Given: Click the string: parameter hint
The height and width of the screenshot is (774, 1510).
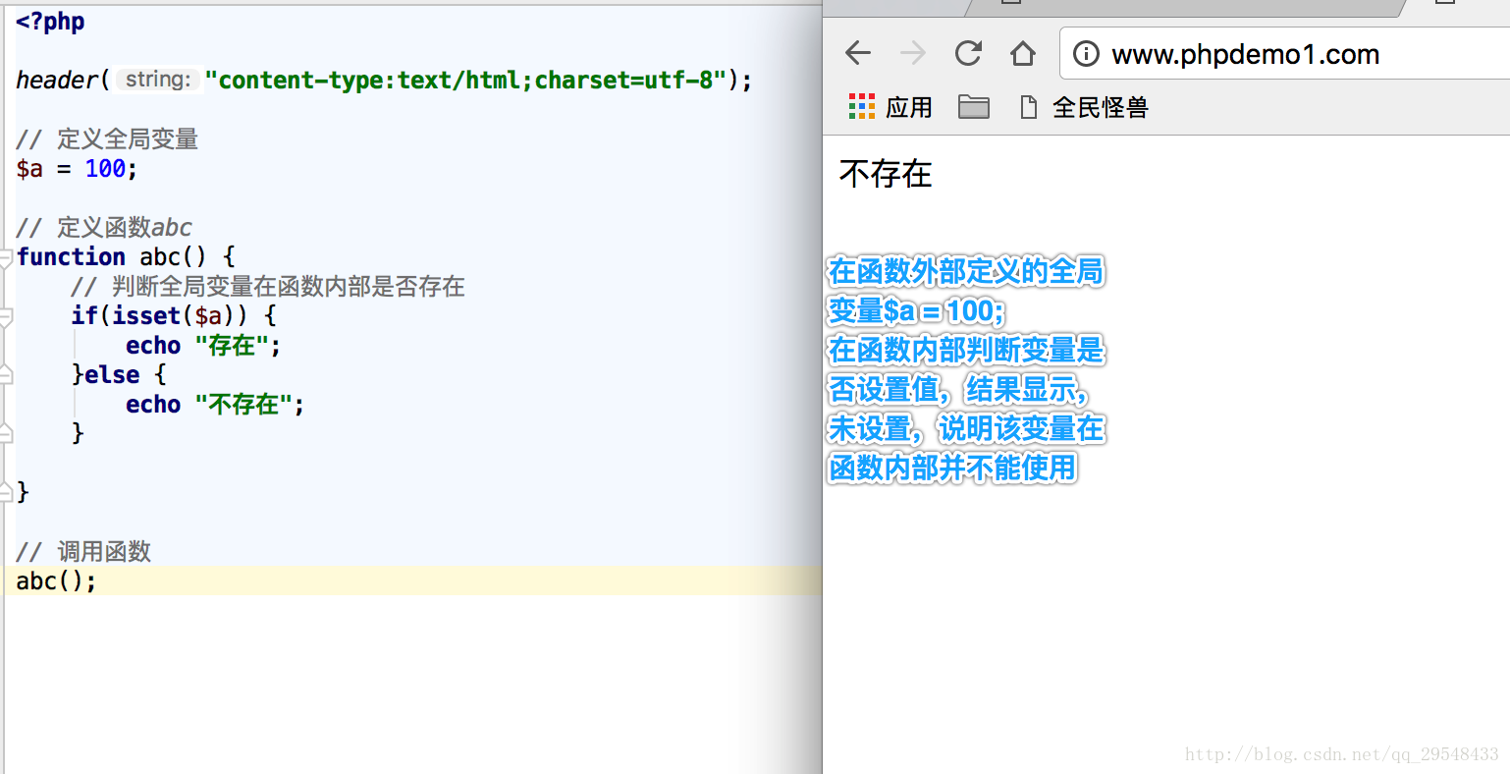Looking at the screenshot, I should tap(158, 80).
